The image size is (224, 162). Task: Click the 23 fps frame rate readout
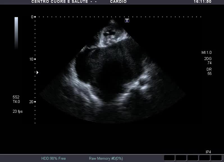pyautogui.click(x=18, y=111)
